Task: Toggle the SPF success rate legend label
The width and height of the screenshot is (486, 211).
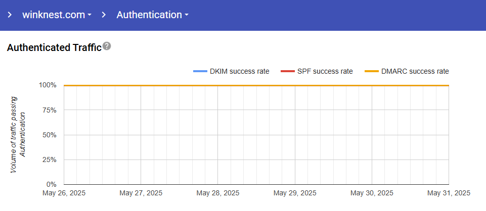Action: tap(325, 71)
